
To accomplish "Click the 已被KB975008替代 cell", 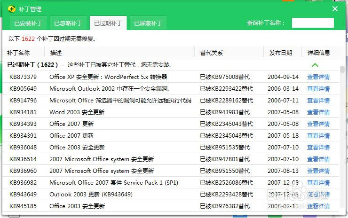I will coord(225,77).
